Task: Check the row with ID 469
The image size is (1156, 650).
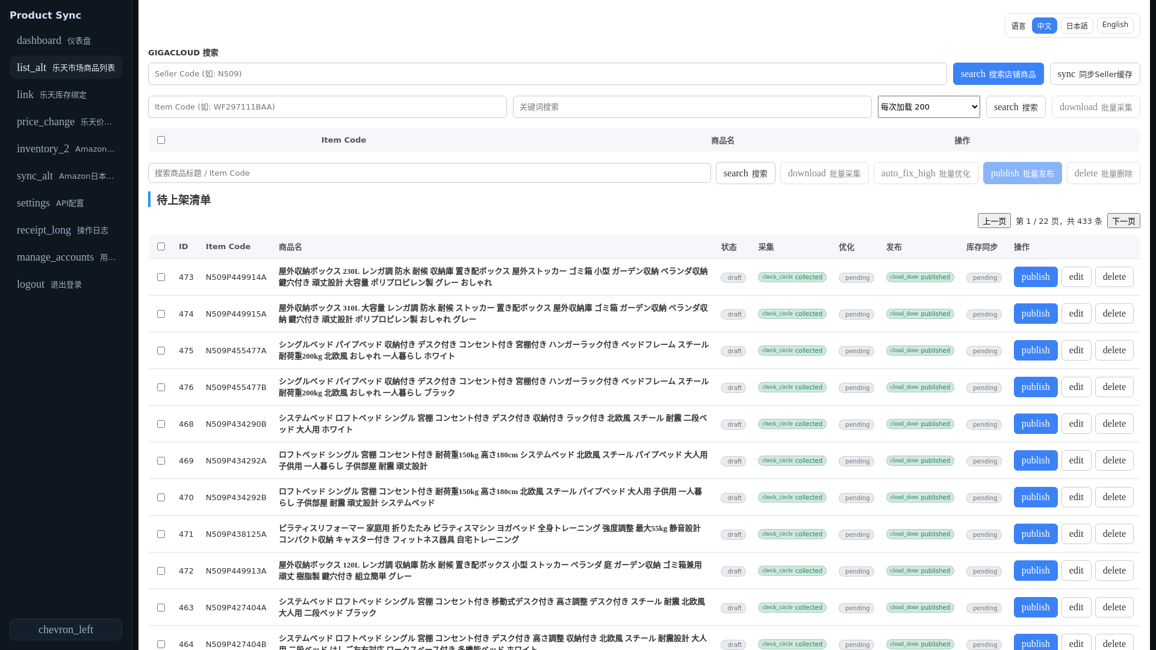Action: [161, 460]
